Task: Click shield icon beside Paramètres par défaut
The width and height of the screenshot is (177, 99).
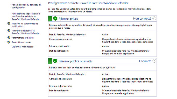Action: (x=9, y=38)
